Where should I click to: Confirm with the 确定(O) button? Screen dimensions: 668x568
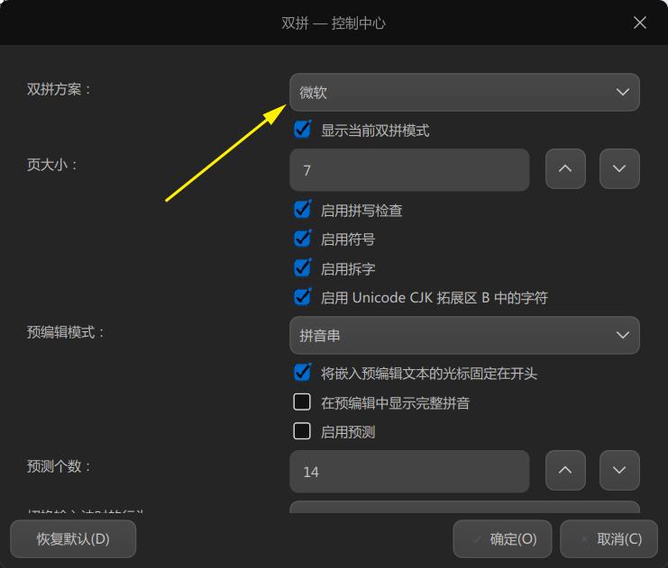coord(503,539)
